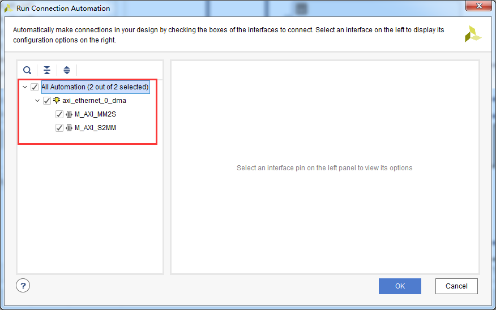Open help with the question mark button
Screen dimensions: 496x310
pos(23,286)
